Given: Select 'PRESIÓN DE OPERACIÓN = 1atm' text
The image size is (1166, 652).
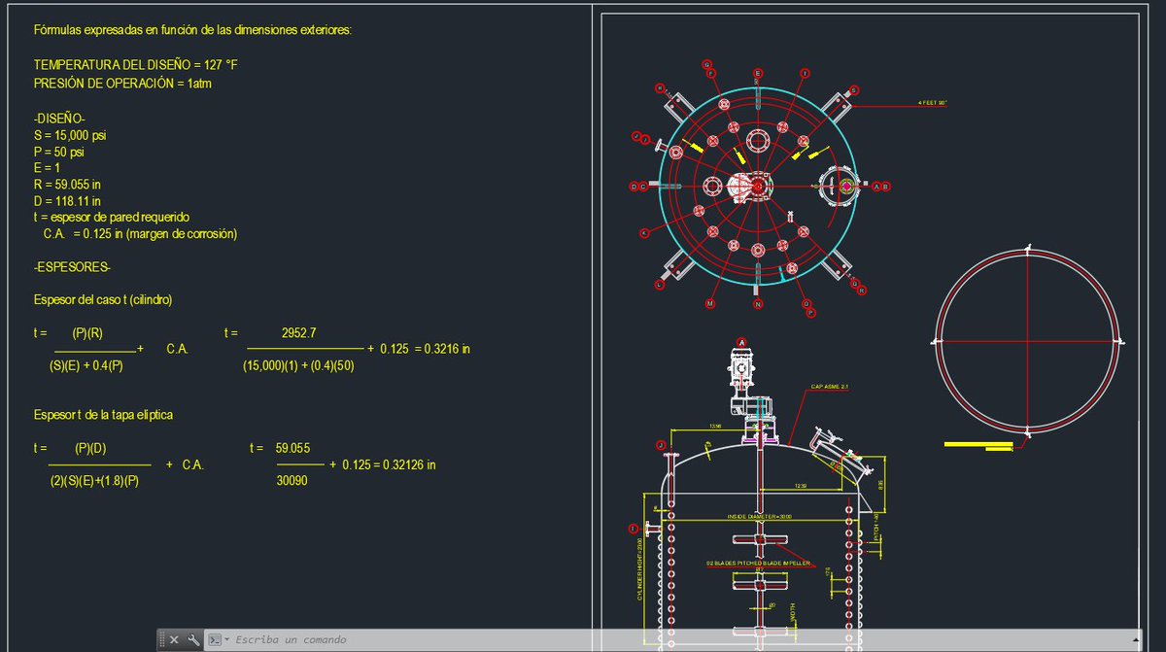Looking at the screenshot, I should click(x=122, y=84).
